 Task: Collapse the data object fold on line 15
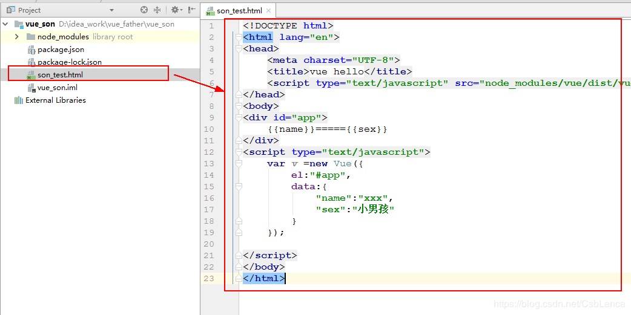click(239, 187)
